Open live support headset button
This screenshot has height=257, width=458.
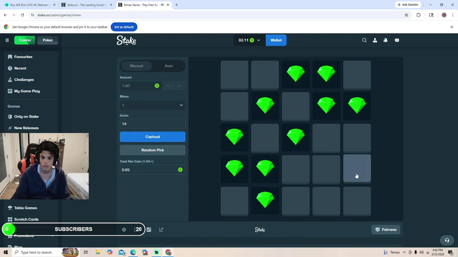click(447, 240)
